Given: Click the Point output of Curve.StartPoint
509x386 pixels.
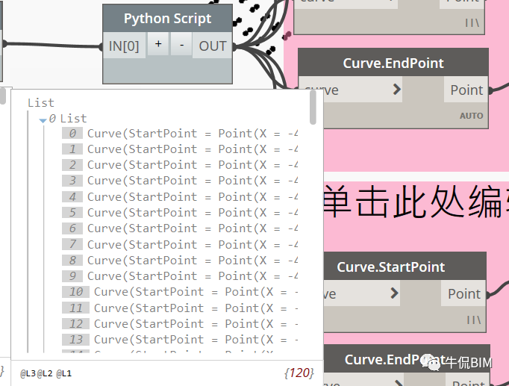Looking at the screenshot, I should 464,294.
